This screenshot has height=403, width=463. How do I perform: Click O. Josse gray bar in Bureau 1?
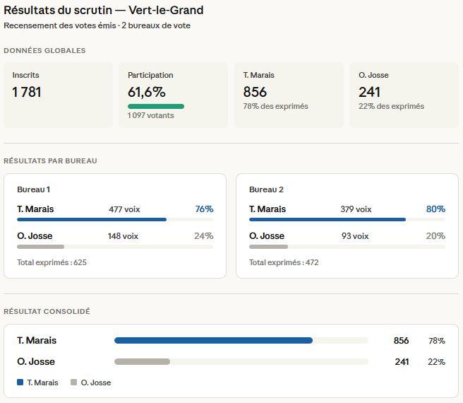[40, 247]
